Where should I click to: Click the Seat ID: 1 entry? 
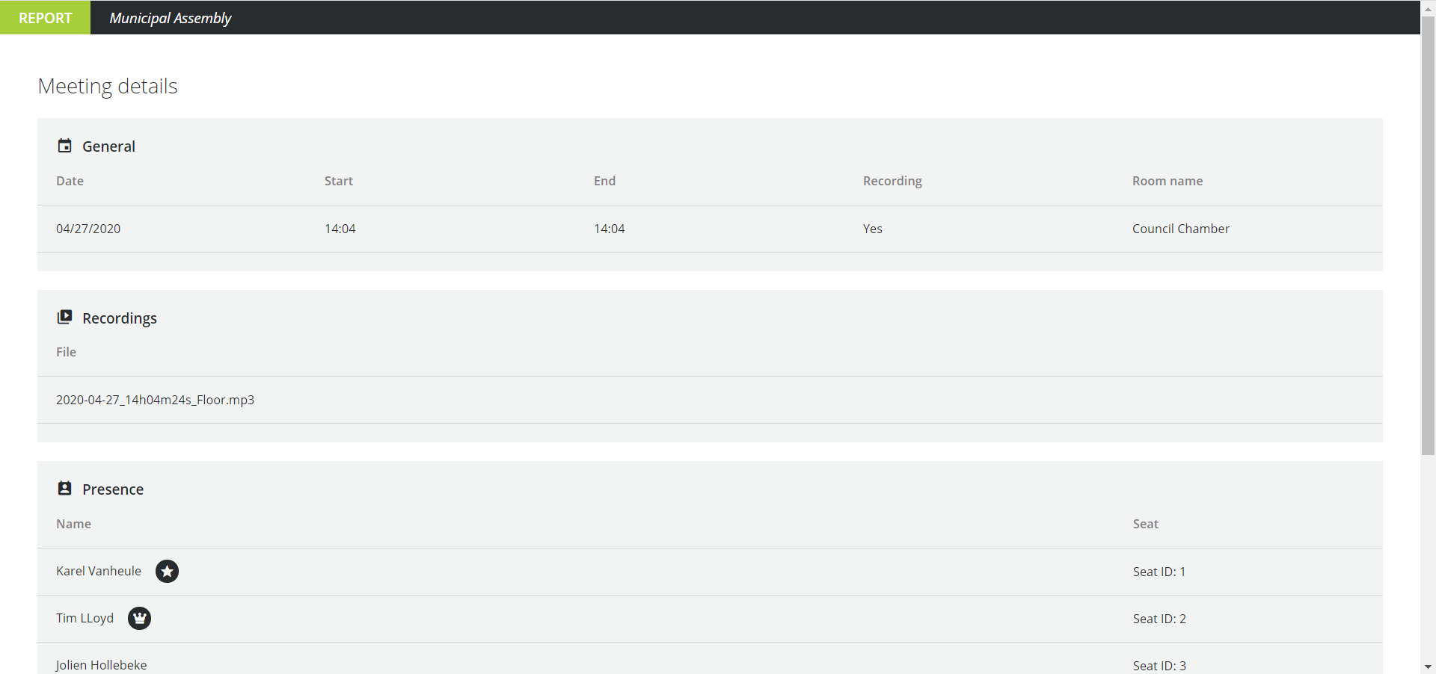1159,572
